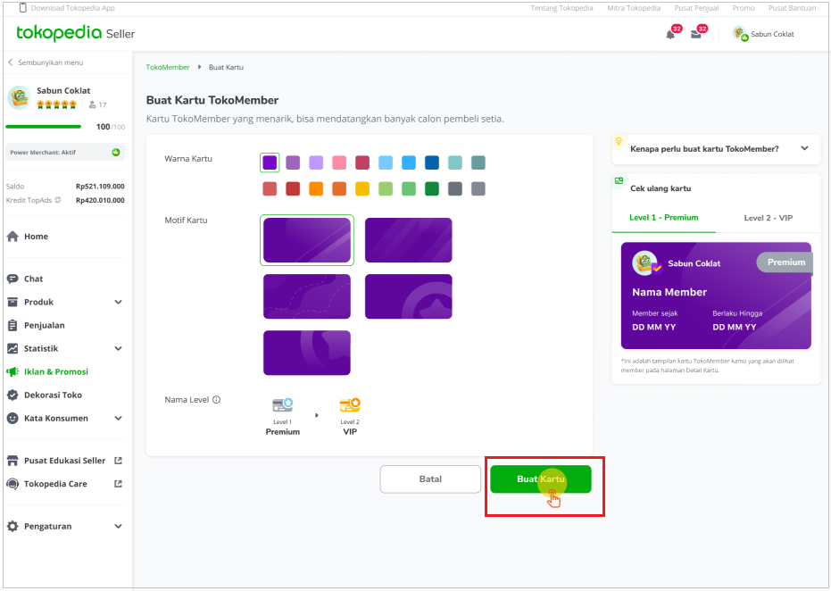The height and width of the screenshot is (591, 831).
Task: Open the notification bell icon
Action: click(x=670, y=35)
